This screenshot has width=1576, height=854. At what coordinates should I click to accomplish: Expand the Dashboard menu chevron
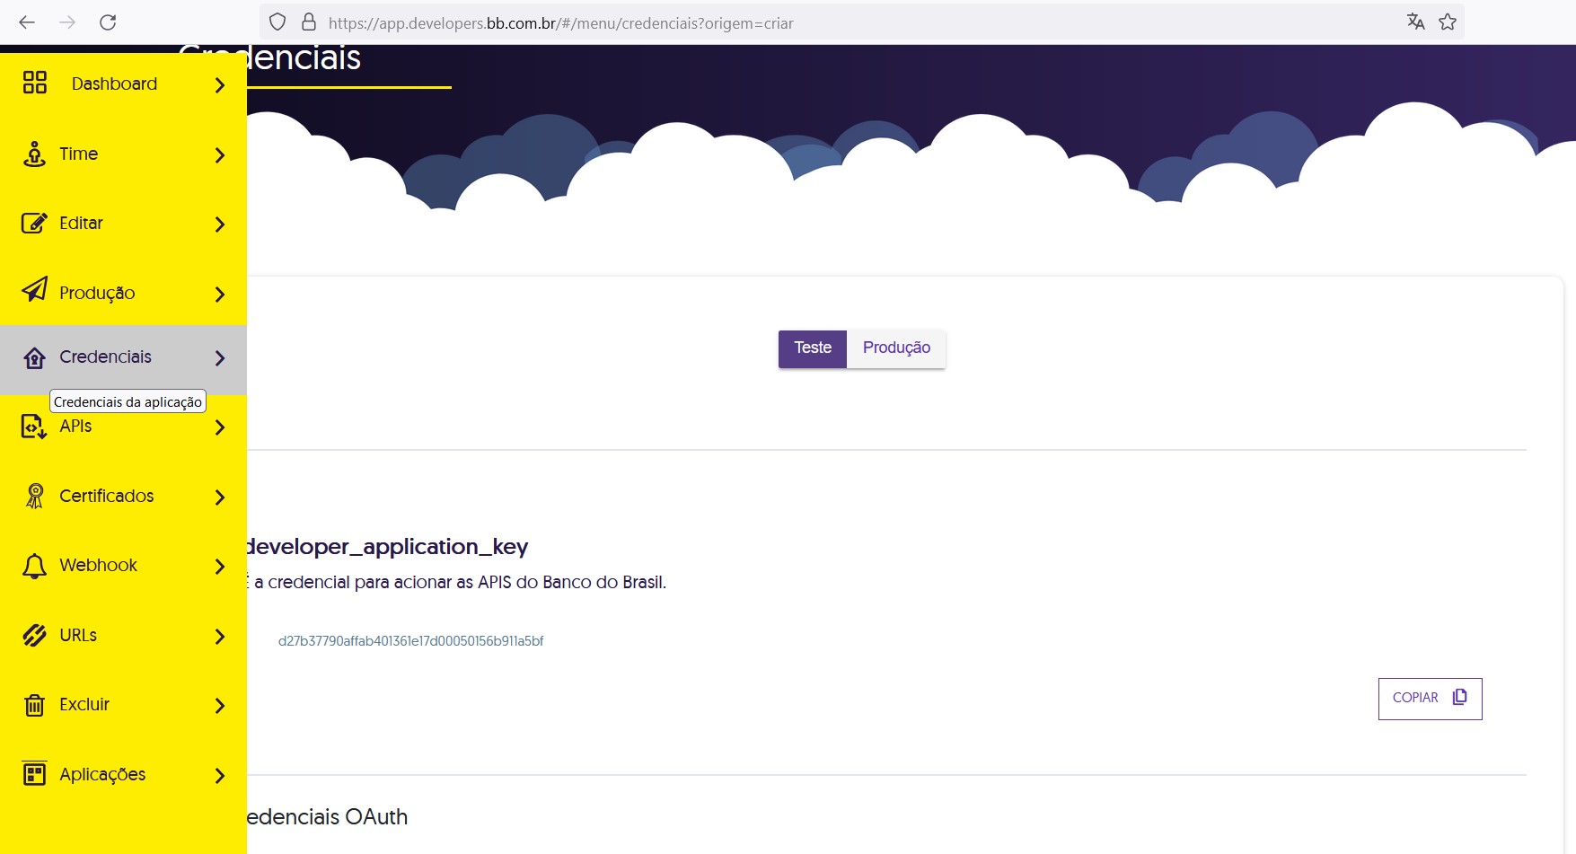coord(220,85)
